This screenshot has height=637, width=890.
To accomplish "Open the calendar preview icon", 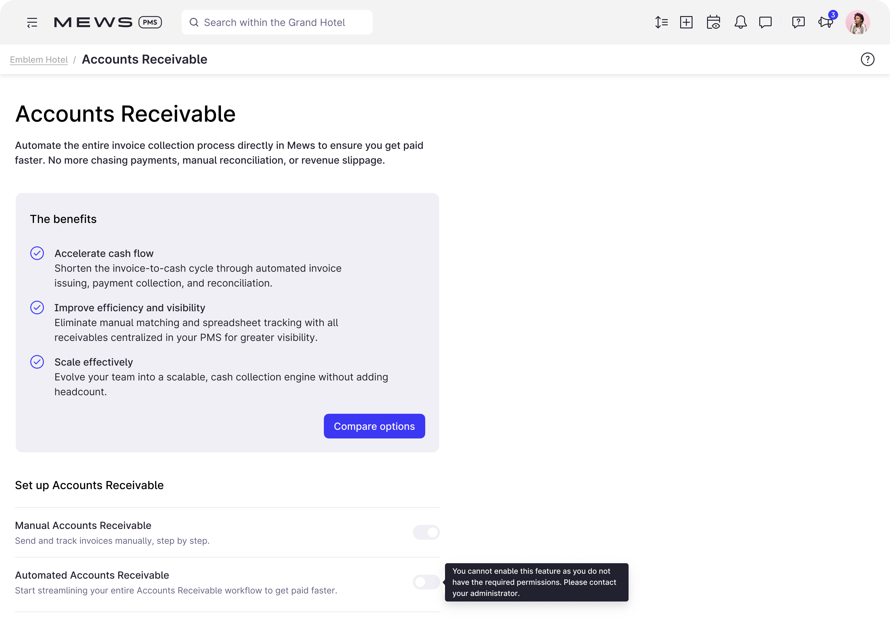I will pyautogui.click(x=713, y=22).
